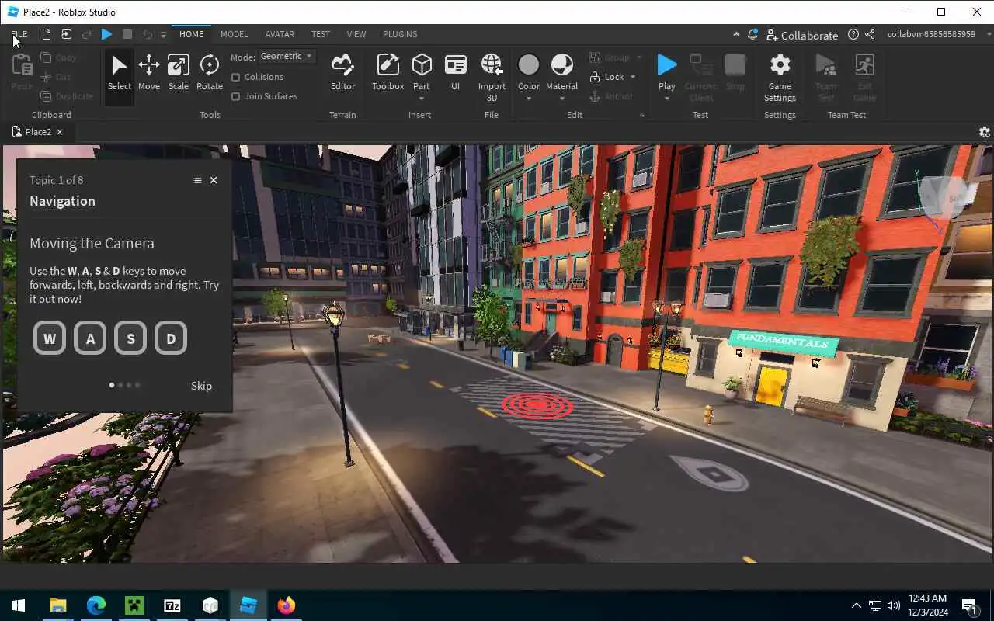Viewport: 994px width, 621px height.
Task: Open the tutorial topic list icon
Action: tap(196, 180)
